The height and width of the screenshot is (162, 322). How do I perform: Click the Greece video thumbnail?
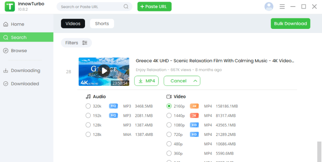coord(104,72)
